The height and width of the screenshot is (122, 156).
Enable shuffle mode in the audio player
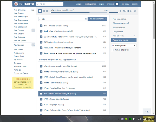[x=128, y=11]
